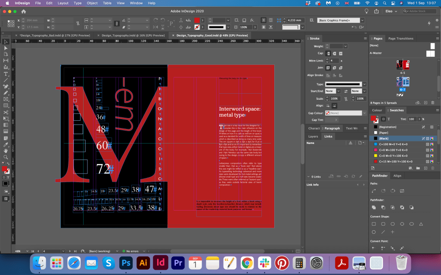Pick the Direct Selection tool
The image size is (441, 275).
click(6, 48)
